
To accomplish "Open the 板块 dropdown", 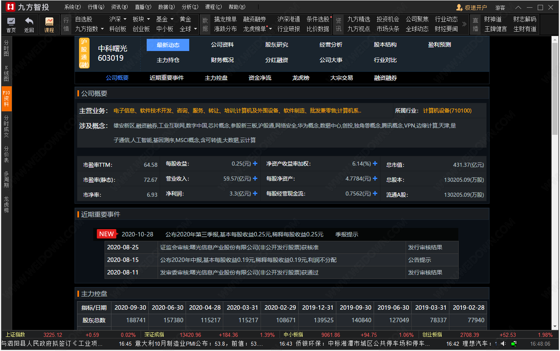I will point(141,19).
